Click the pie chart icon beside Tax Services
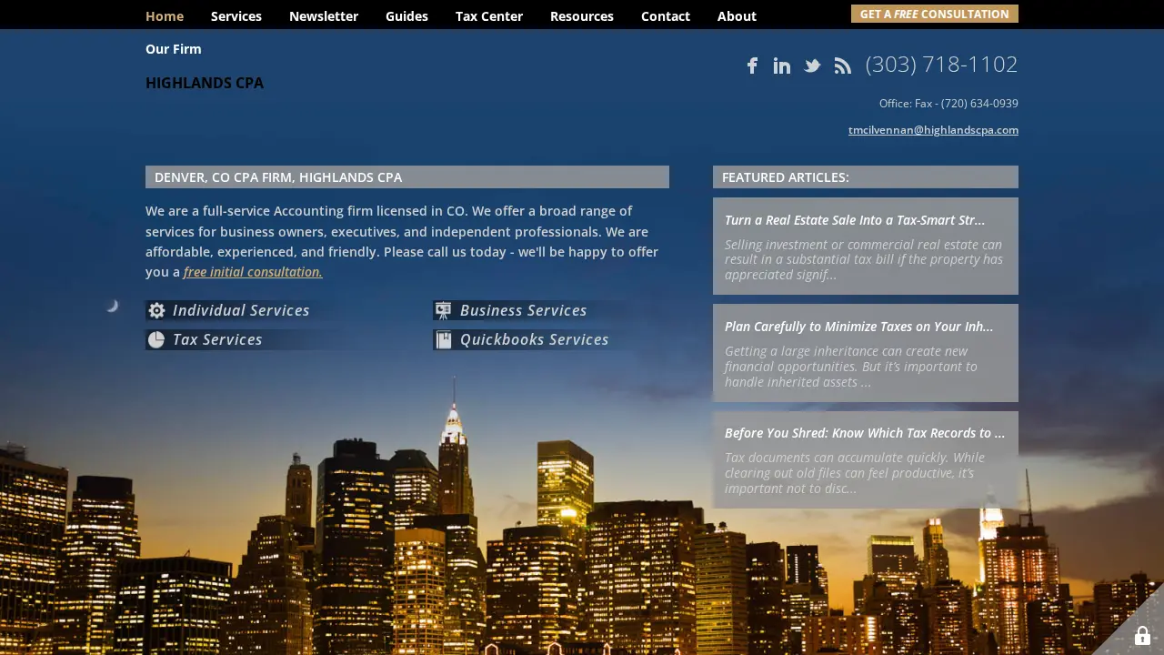Screen dimensions: 1164x655 156,340
